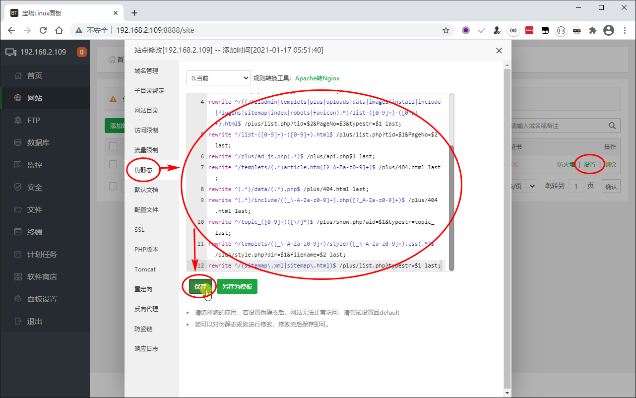The height and width of the screenshot is (398, 636).
Task: Open 监控 in the left sidebar
Action: point(45,165)
